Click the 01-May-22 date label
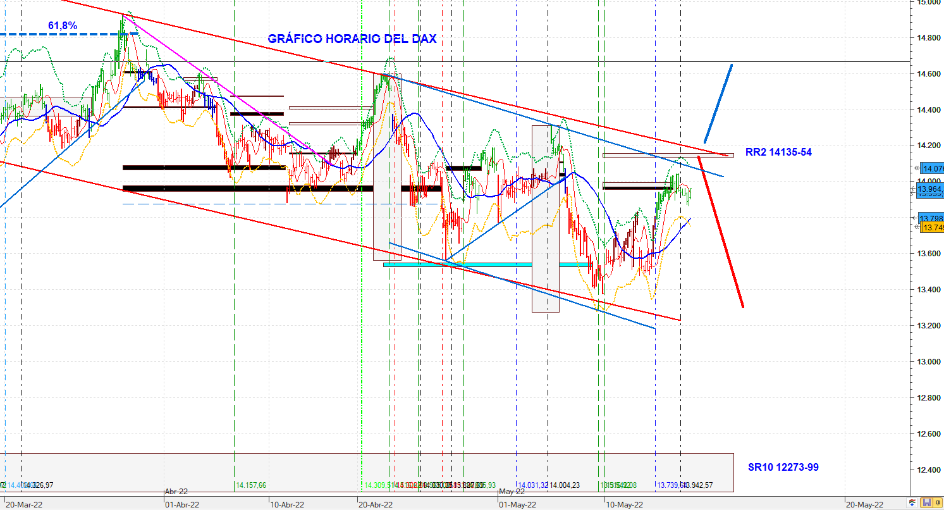The height and width of the screenshot is (510, 944). [x=518, y=504]
